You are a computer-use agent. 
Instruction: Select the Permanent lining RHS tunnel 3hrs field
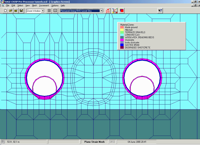pyautogui.click(x=80, y=11)
